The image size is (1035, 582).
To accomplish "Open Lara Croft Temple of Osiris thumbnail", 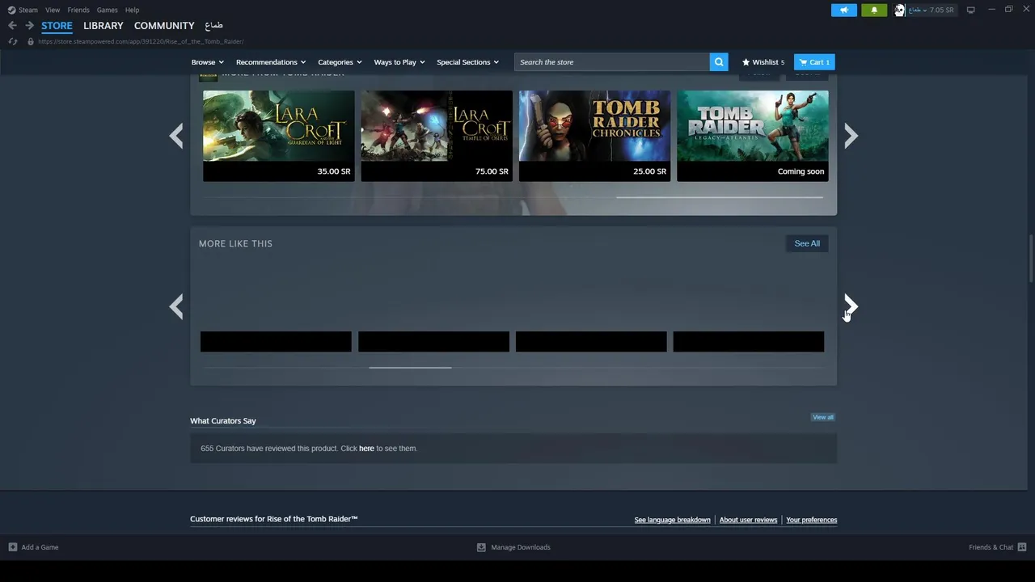I will pos(437,126).
